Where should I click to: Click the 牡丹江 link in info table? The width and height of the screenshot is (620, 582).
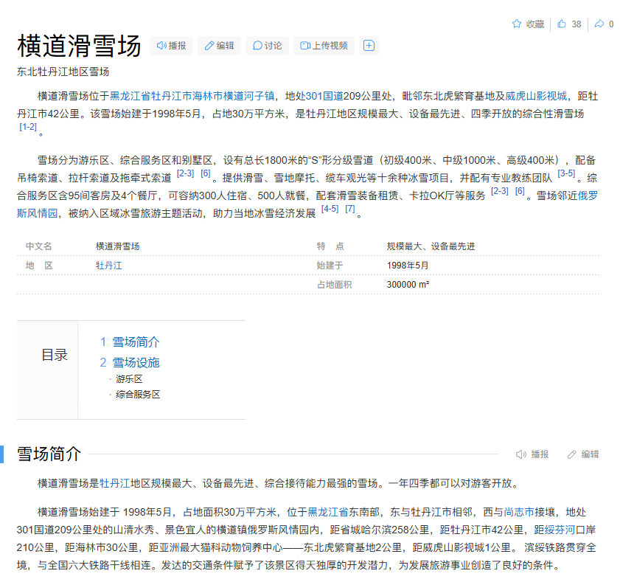coord(108,265)
